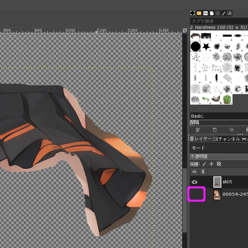Open the Brushes dock tab icon
The image size is (248, 248).
pos(193,13)
